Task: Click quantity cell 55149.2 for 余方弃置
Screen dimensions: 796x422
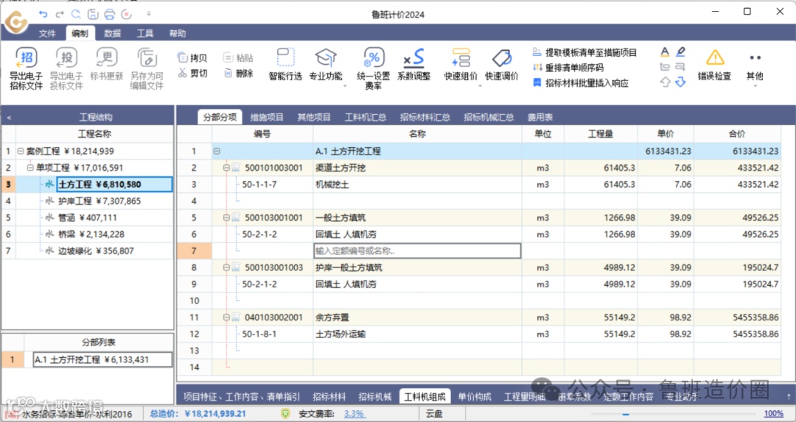Action: (601, 317)
